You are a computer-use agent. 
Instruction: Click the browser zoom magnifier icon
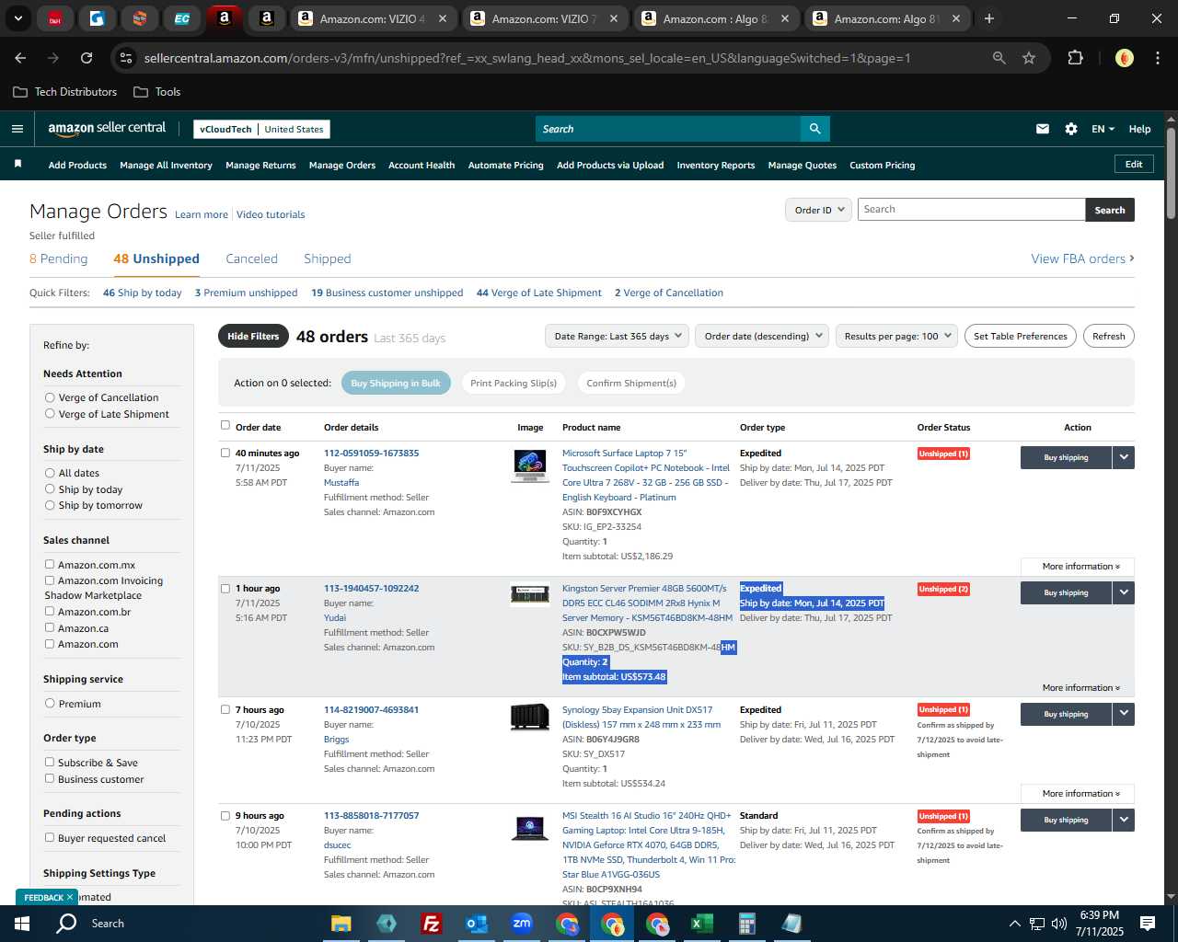click(x=999, y=58)
